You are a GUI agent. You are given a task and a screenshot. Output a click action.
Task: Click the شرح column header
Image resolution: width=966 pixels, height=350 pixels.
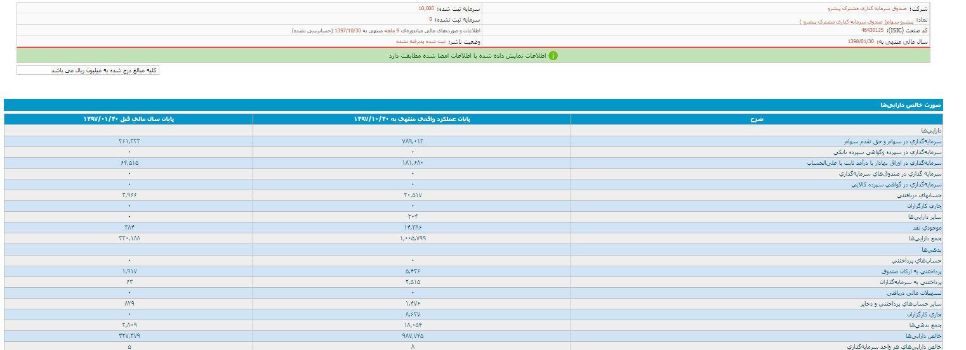(757, 119)
